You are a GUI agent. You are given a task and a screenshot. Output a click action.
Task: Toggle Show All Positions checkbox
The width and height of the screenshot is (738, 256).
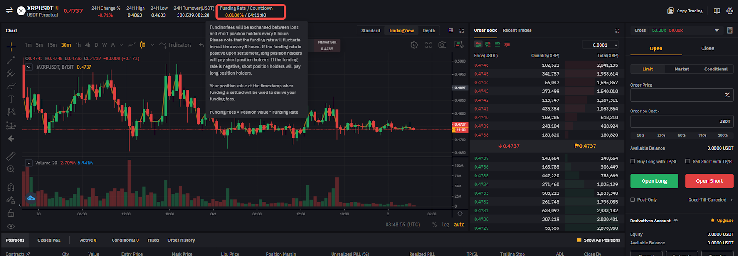579,240
